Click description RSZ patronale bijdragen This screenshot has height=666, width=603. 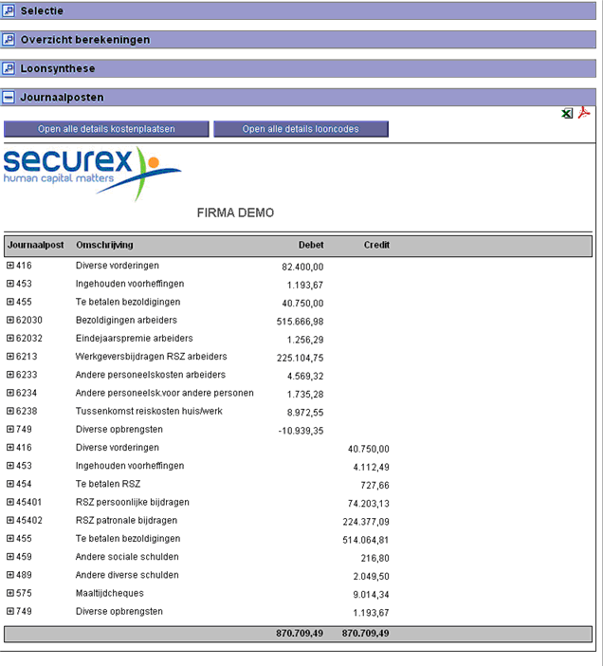126,521
